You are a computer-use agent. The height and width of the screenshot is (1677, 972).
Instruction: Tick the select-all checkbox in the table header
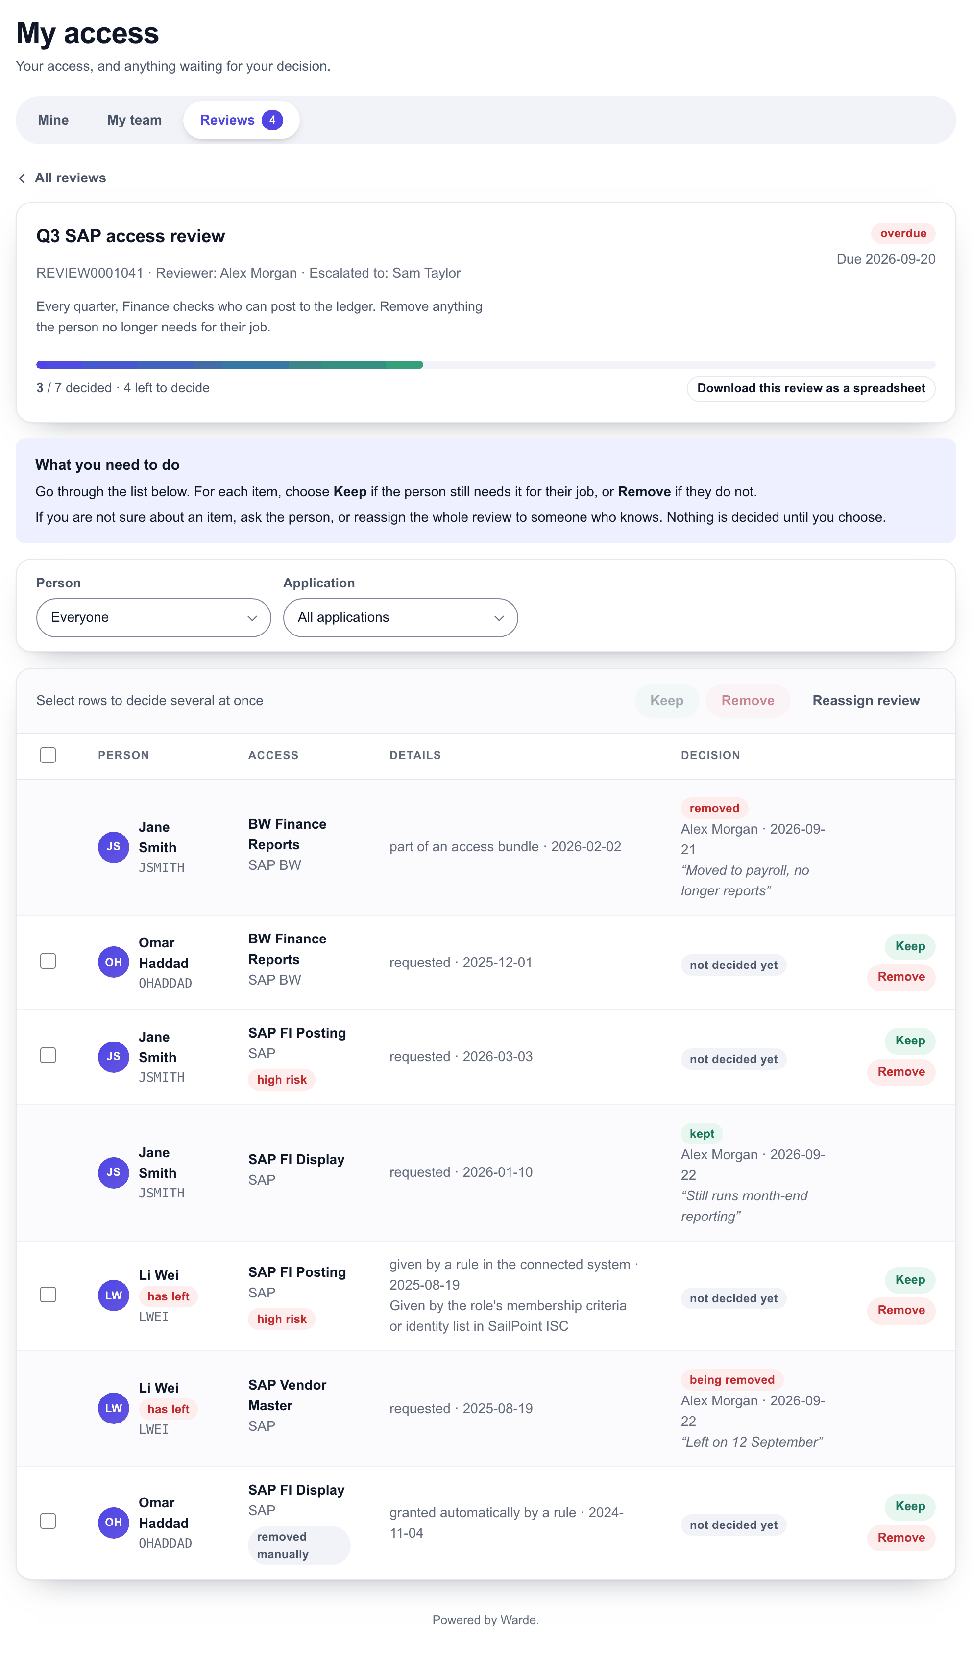pyautogui.click(x=48, y=755)
